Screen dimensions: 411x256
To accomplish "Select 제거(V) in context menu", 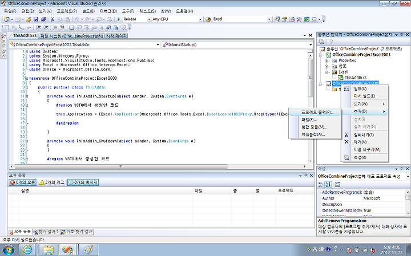I will point(365,142).
